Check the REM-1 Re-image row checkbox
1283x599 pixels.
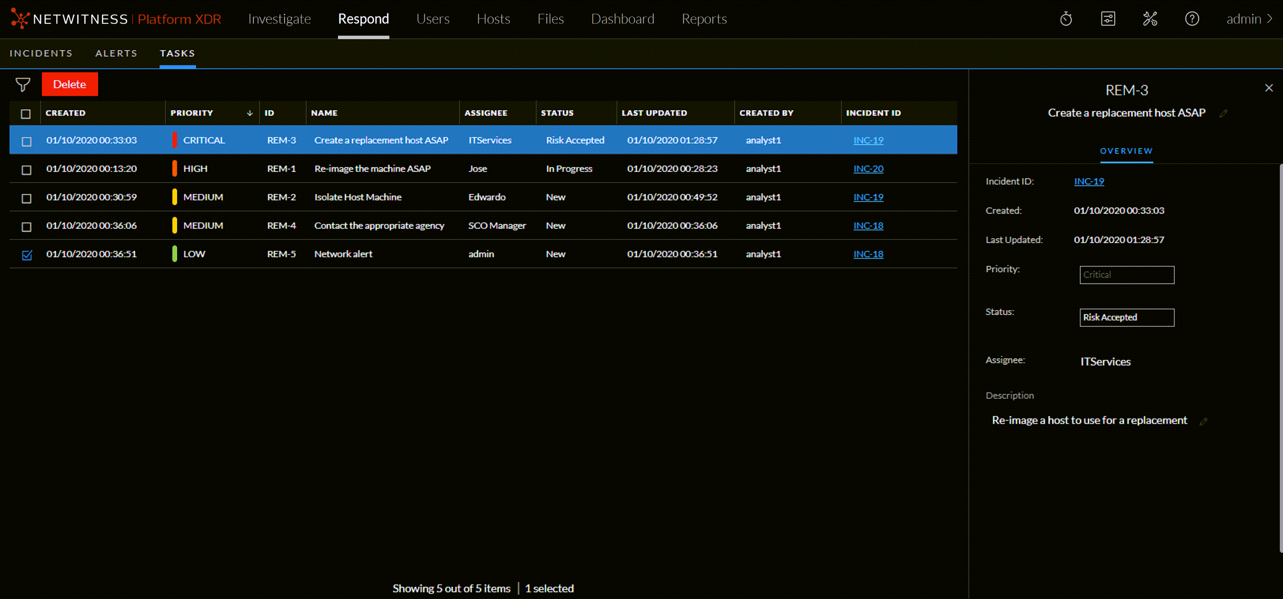[x=27, y=170]
